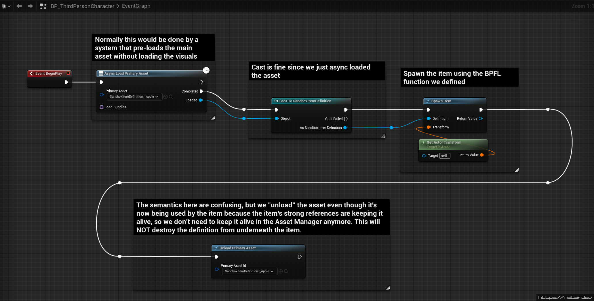Viewport: 594px width, 301px height.
Task: Click the latent clock icon on Async Load node
Action: [x=206, y=70]
